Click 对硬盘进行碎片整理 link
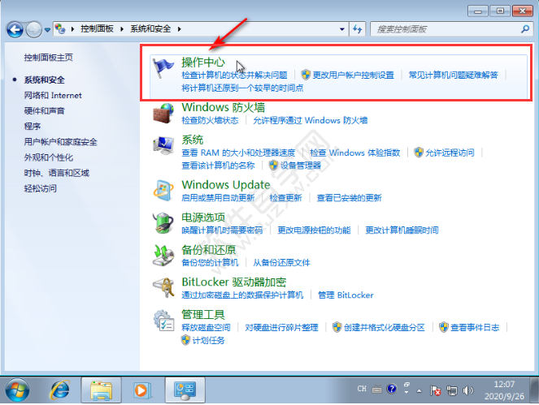The width and height of the screenshot is (539, 405). point(281,328)
